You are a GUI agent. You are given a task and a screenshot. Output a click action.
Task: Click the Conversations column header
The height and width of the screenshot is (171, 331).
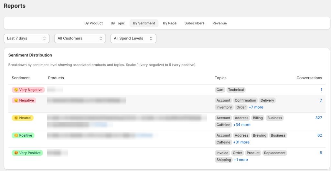(x=309, y=78)
